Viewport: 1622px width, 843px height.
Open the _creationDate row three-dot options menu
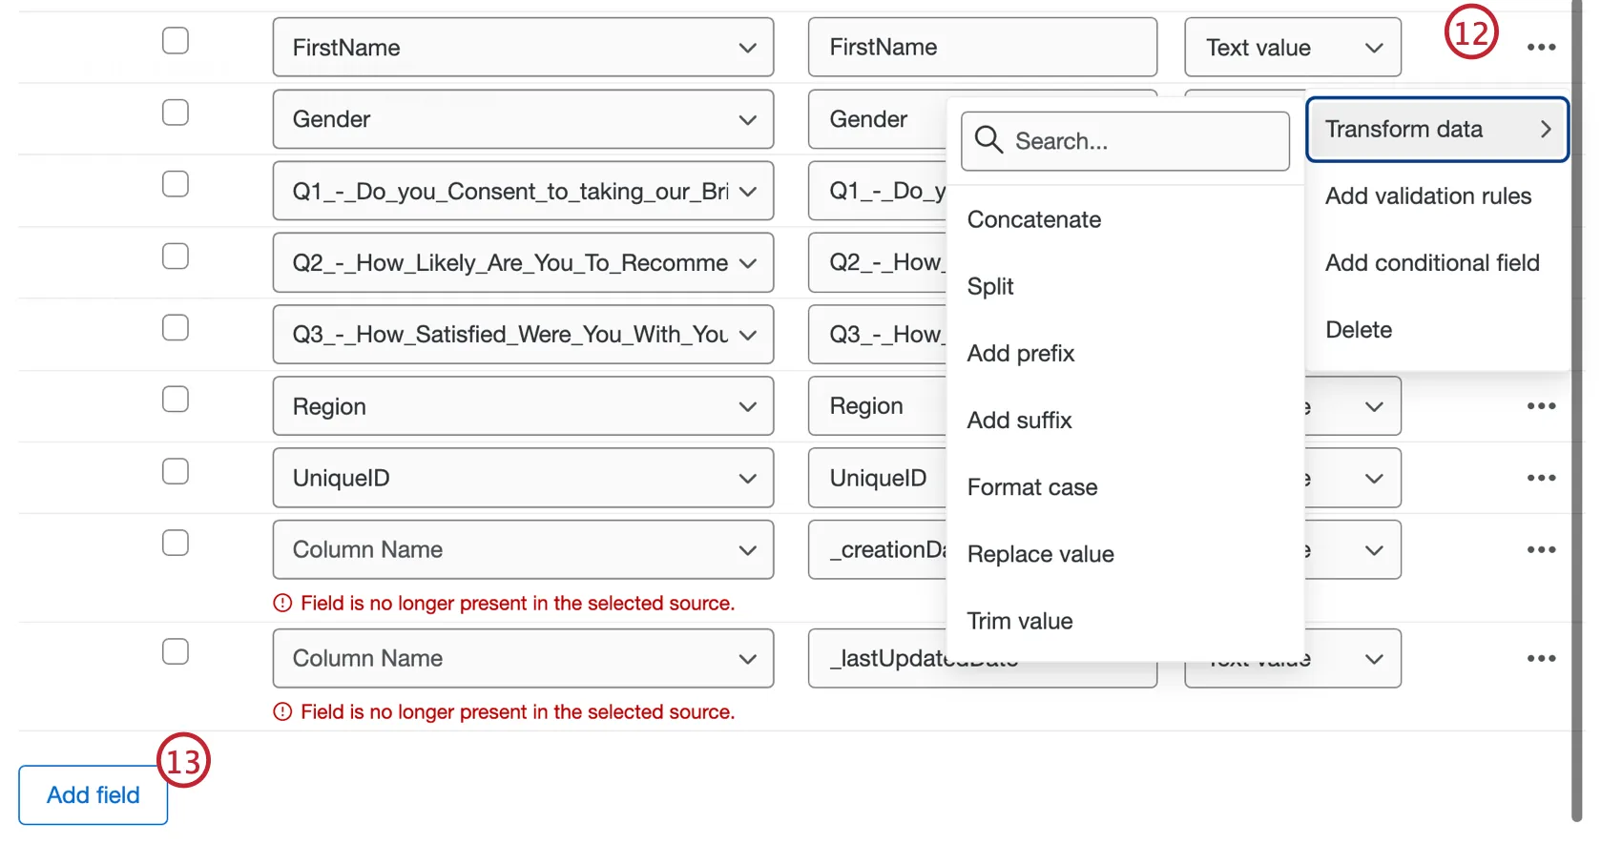pyautogui.click(x=1541, y=549)
